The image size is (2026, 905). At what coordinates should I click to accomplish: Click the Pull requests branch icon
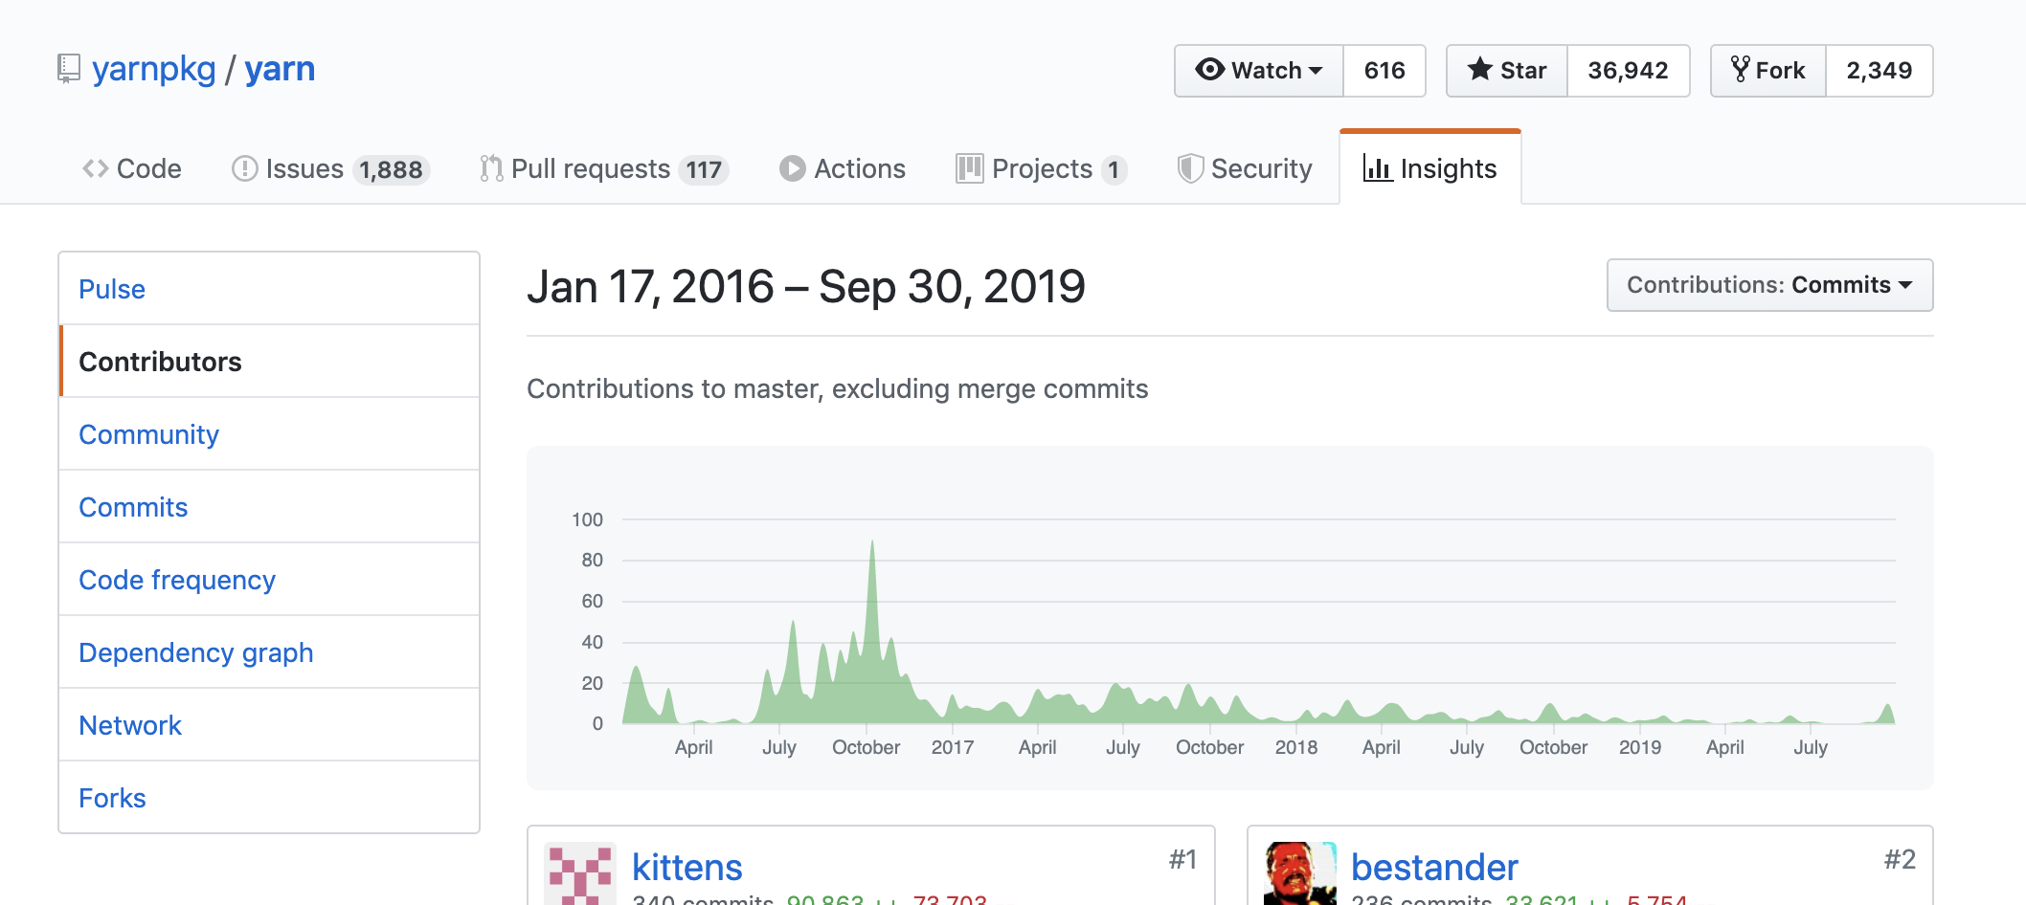point(491,169)
